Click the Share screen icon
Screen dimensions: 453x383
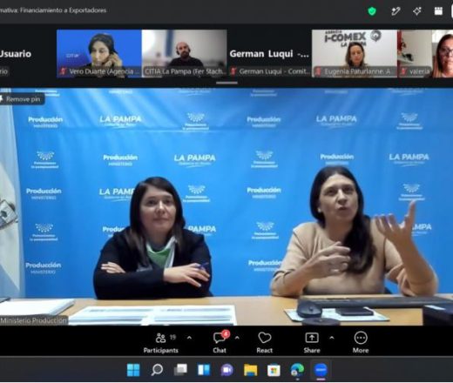point(312,343)
